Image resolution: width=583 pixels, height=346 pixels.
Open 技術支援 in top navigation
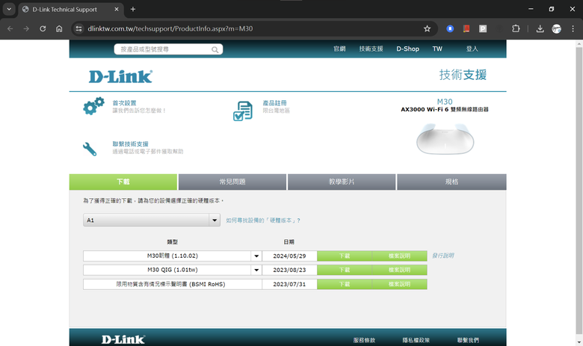(x=371, y=49)
